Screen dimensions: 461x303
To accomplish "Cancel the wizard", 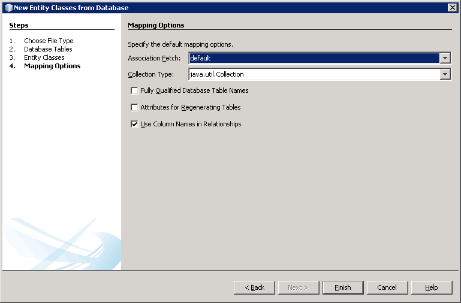I will (387, 287).
